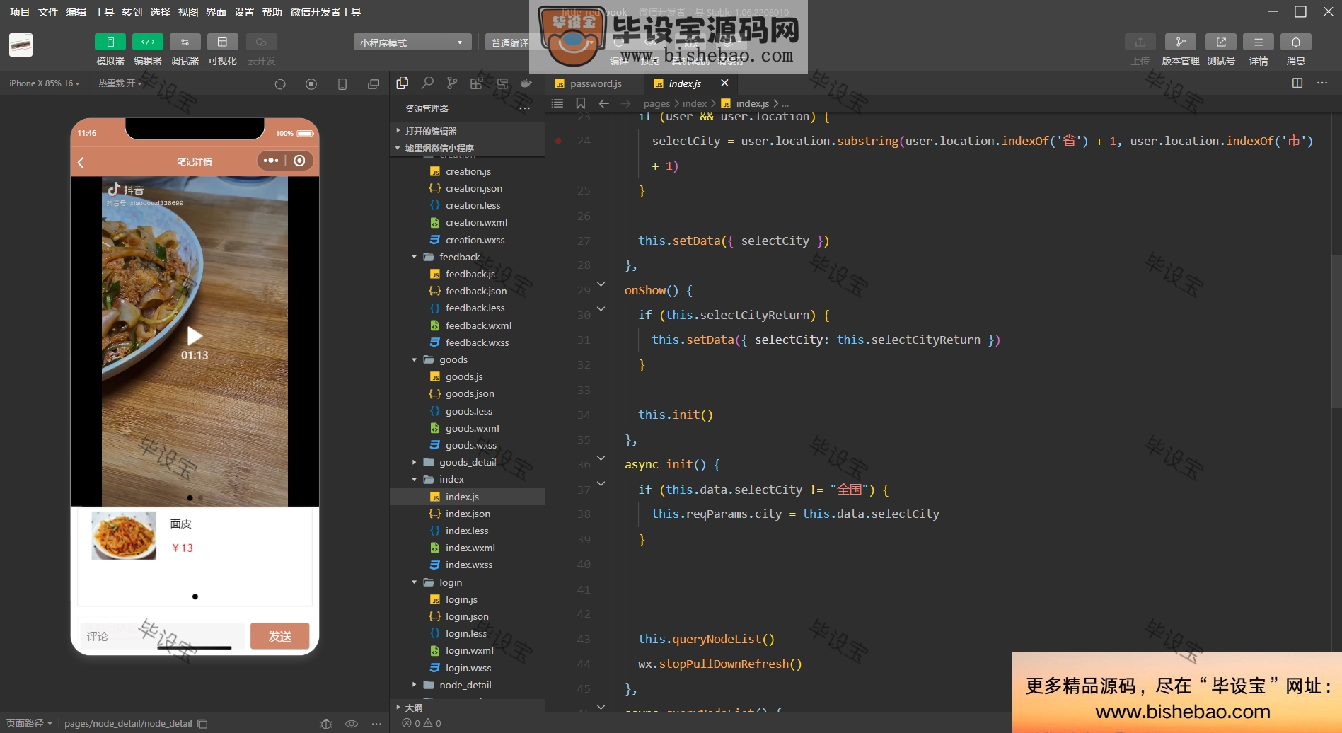This screenshot has height=733, width=1342.
Task: Open the project menu
Action: 20,12
